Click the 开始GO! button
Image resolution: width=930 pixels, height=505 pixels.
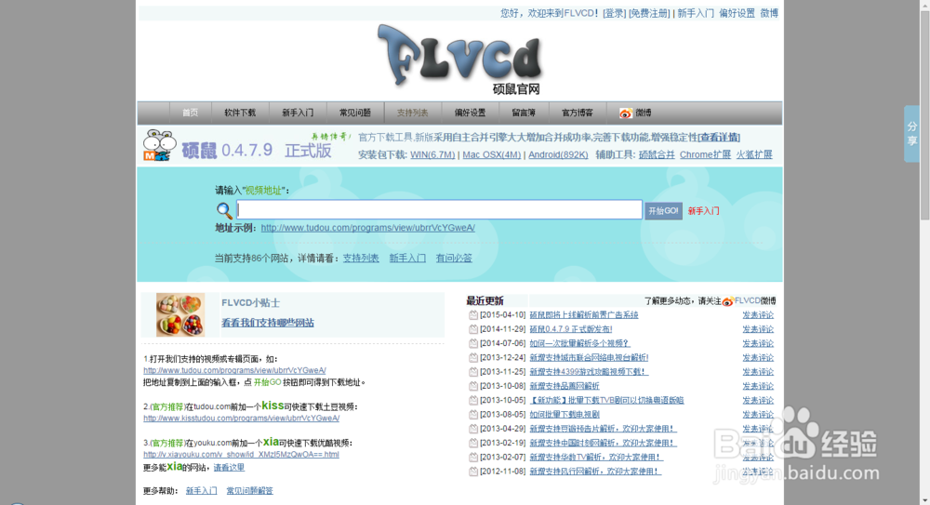point(663,211)
